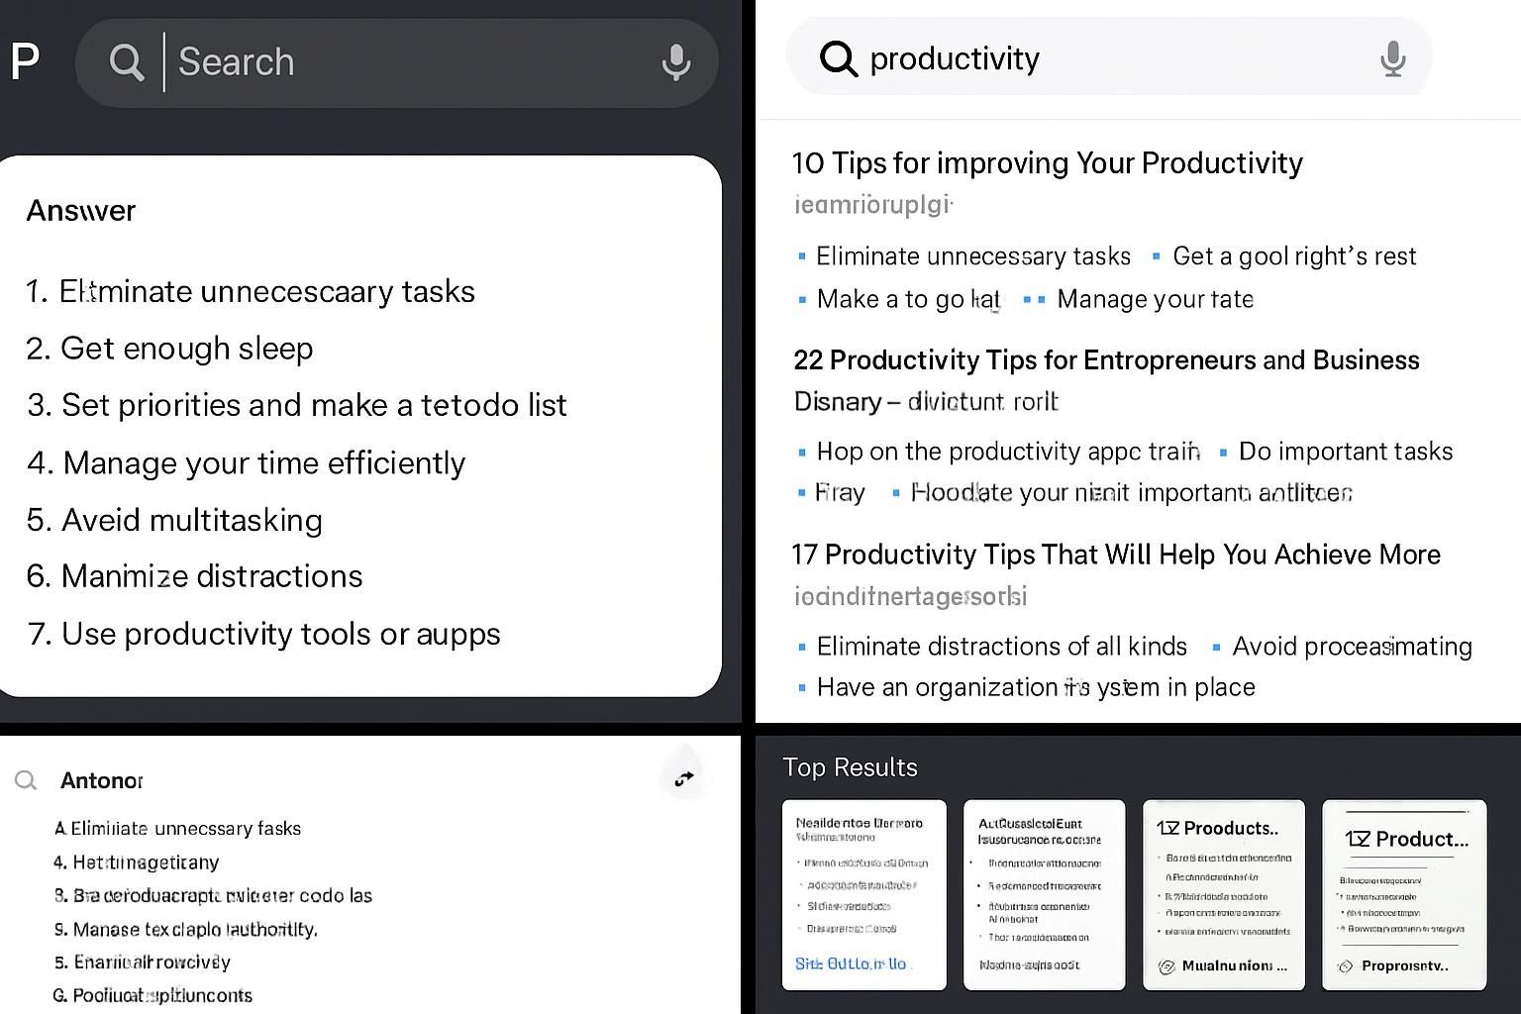Image resolution: width=1521 pixels, height=1014 pixels.
Task: Click the gray magnifier icon beside Antonor
Action: [26, 780]
